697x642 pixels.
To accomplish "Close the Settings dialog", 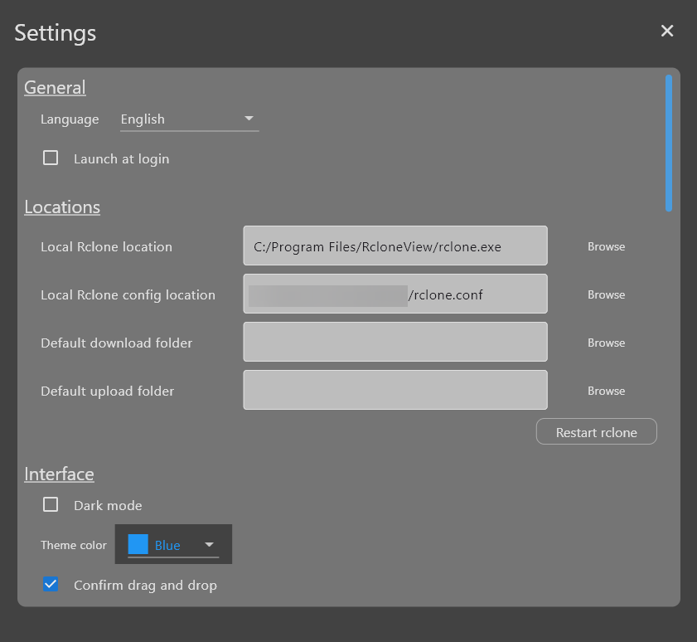I will 667,32.
